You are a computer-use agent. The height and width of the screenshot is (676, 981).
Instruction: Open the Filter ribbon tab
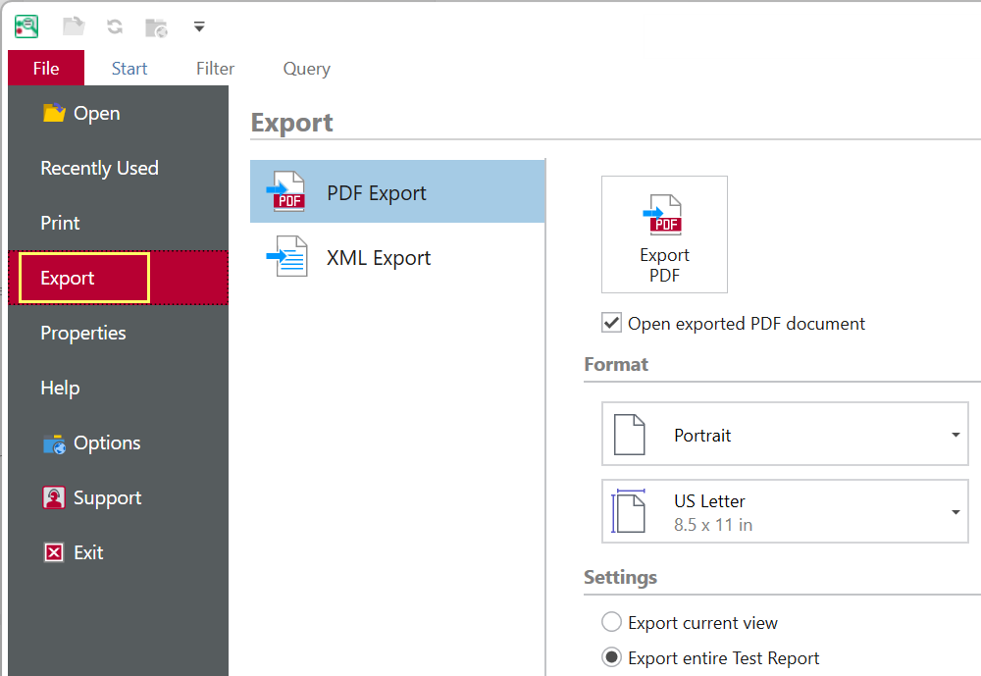point(215,69)
